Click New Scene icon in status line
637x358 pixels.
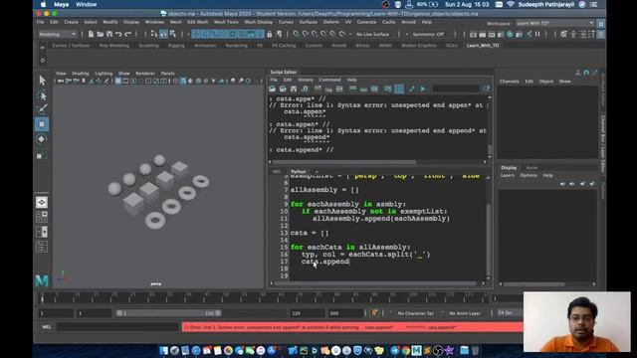(91, 35)
